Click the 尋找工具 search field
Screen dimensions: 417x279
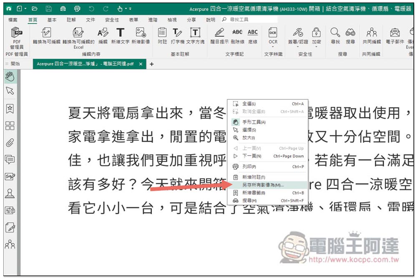pyautogui.click(x=249, y=20)
